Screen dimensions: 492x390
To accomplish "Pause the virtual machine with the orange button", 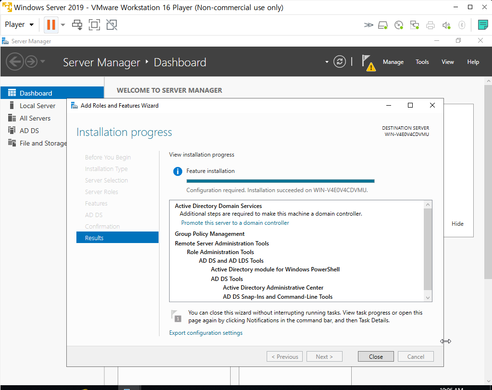I will pyautogui.click(x=51, y=24).
